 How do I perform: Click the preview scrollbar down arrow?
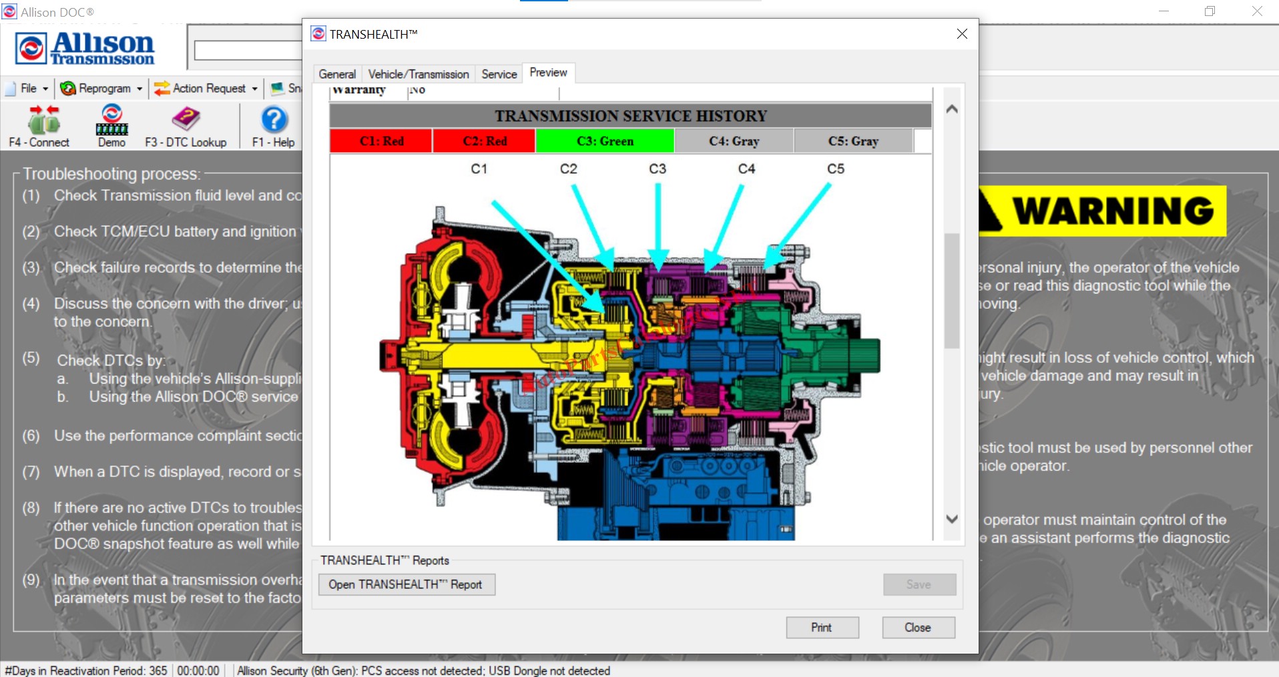pos(952,519)
